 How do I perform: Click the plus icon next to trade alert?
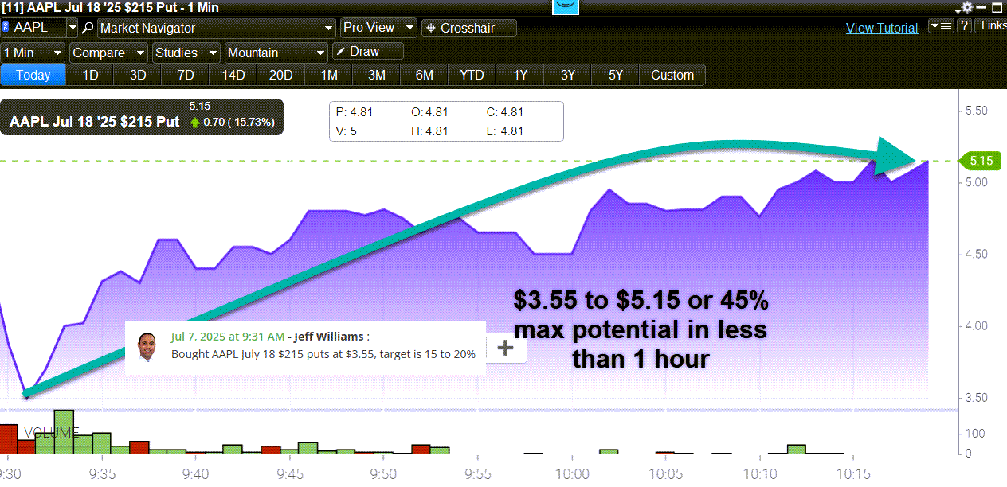[506, 347]
